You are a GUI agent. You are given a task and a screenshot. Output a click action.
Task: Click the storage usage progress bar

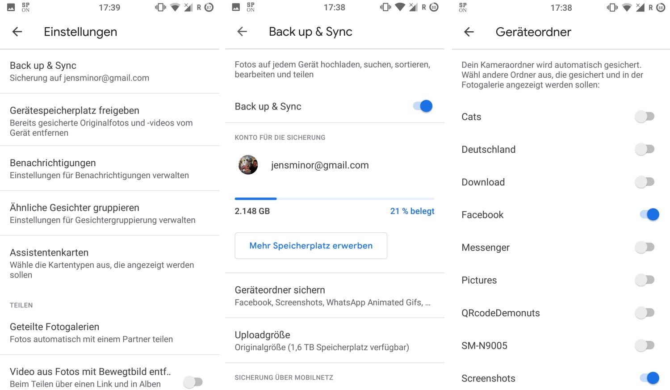point(334,199)
